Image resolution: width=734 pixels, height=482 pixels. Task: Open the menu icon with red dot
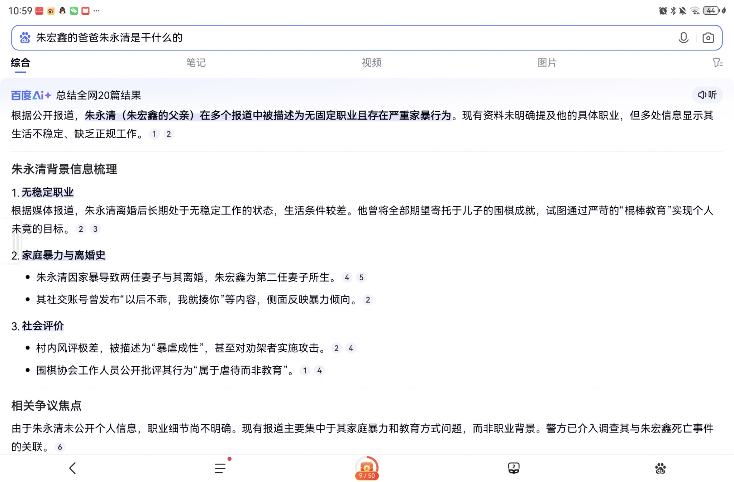[220, 468]
